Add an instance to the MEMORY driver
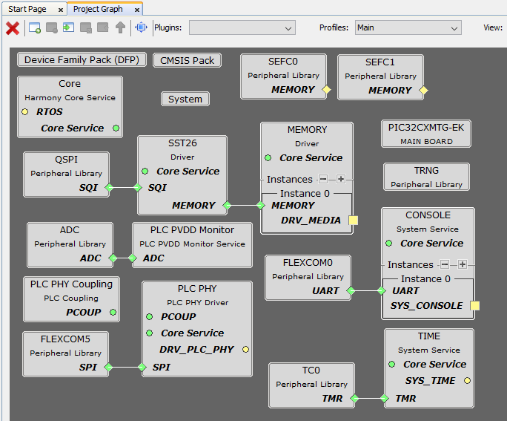 click(x=341, y=179)
